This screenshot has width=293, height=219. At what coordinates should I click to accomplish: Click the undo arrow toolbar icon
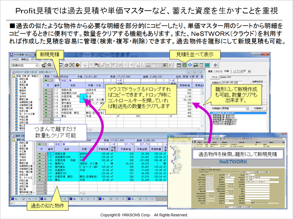86,65
